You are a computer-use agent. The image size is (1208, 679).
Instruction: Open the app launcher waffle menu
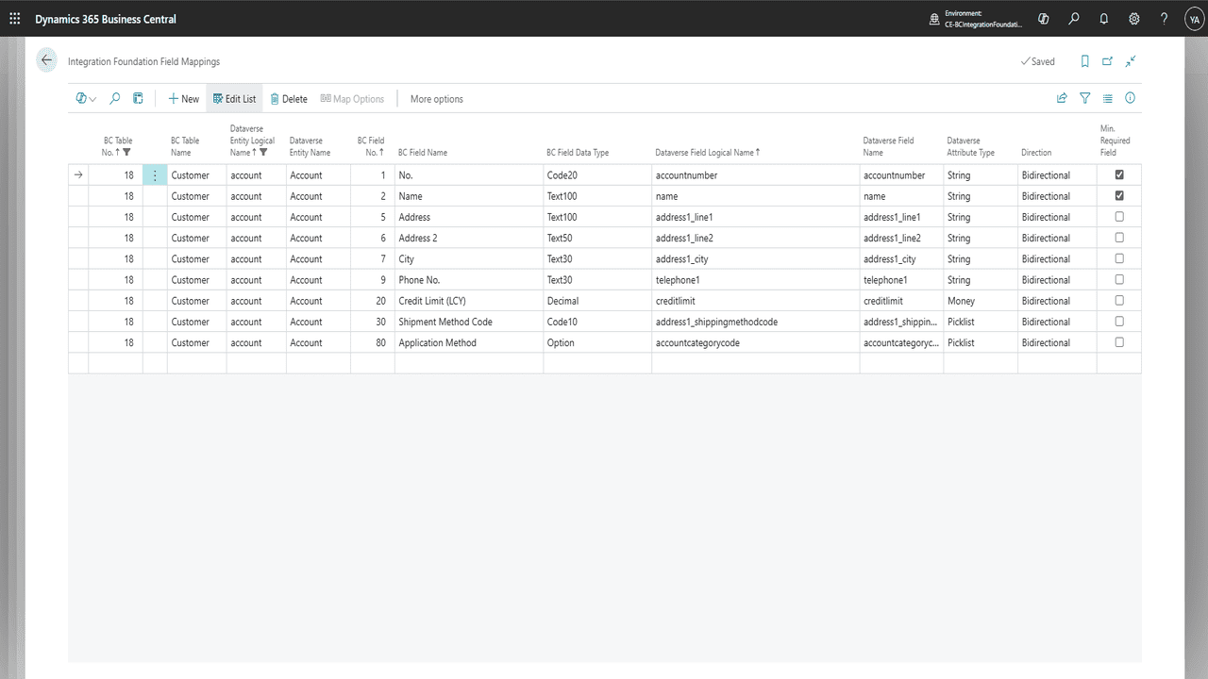(15, 19)
